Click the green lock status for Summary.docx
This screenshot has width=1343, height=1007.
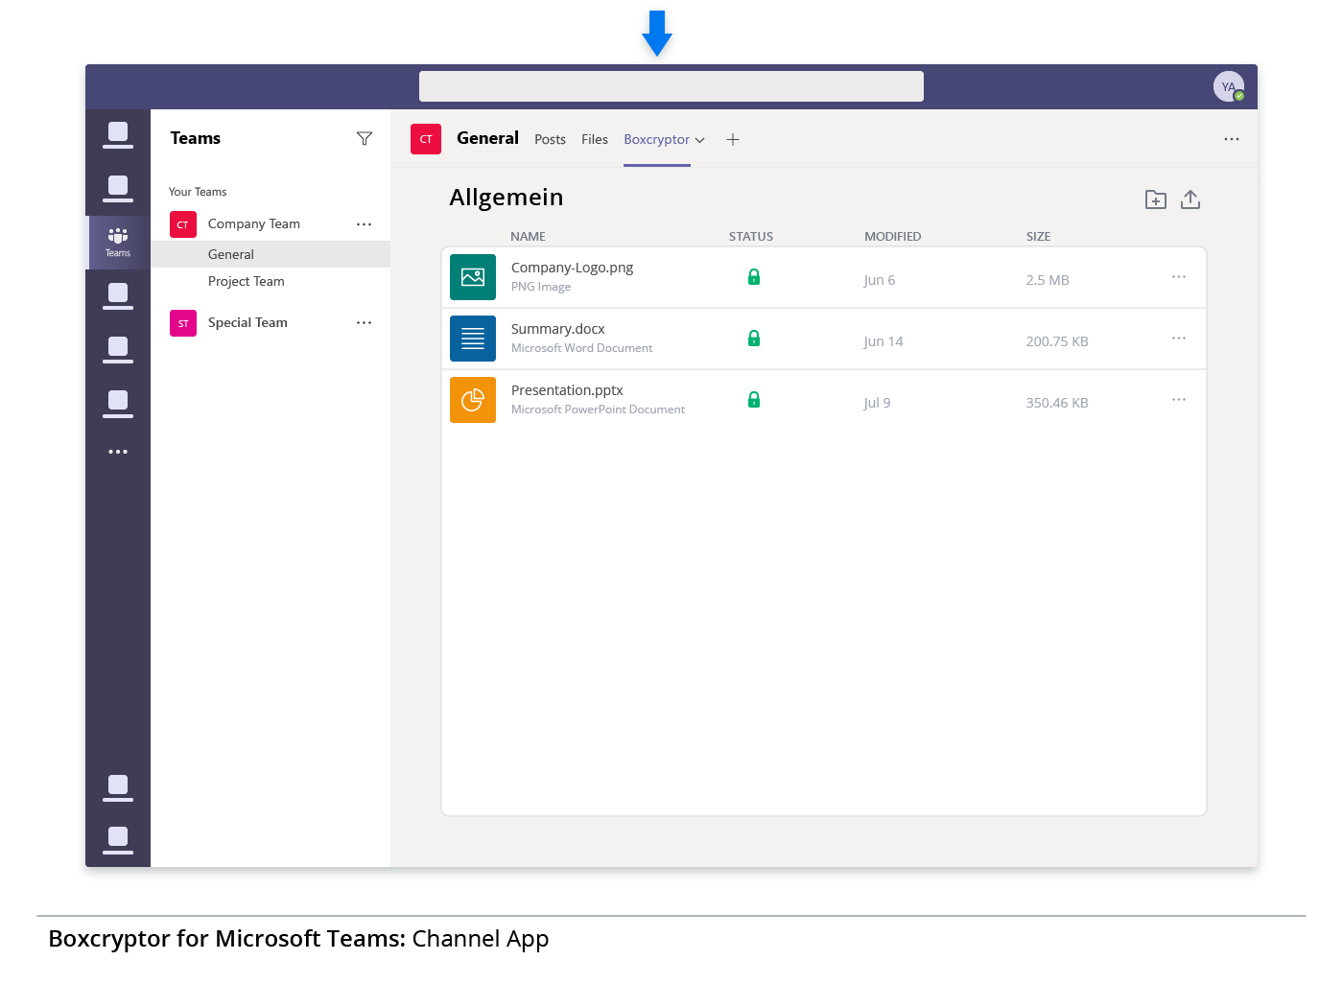754,339
